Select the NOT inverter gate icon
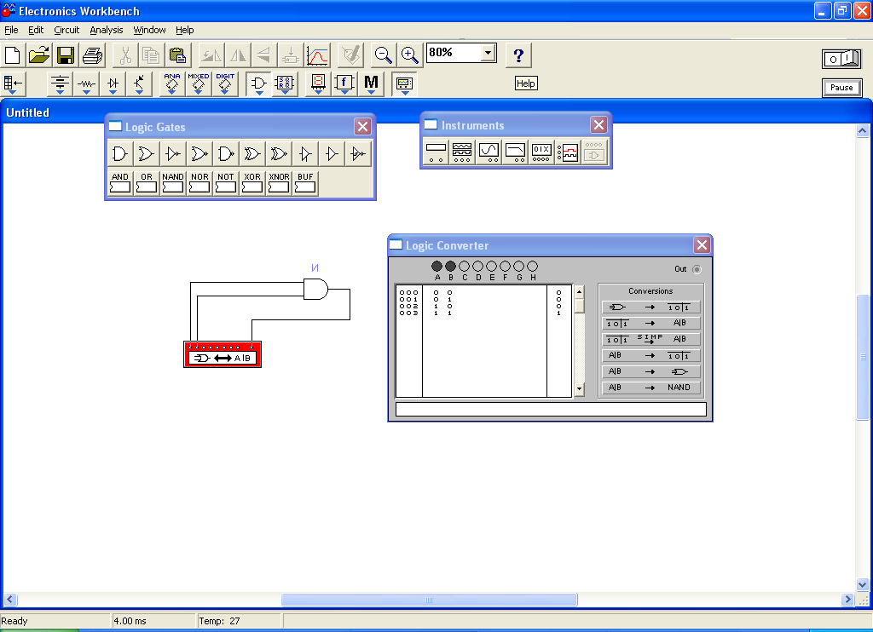Screen dimensions: 873x632 pyautogui.click(x=172, y=153)
